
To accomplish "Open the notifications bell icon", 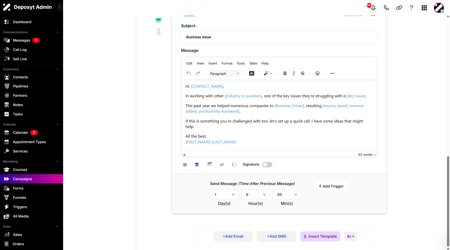I will click(x=373, y=8).
